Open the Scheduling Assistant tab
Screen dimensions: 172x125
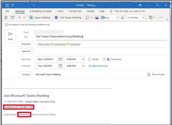click(x=41, y=11)
